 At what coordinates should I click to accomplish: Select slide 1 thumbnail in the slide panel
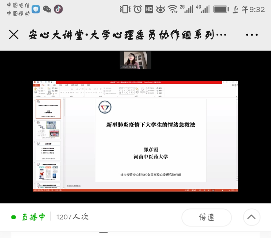(x=48, y=109)
